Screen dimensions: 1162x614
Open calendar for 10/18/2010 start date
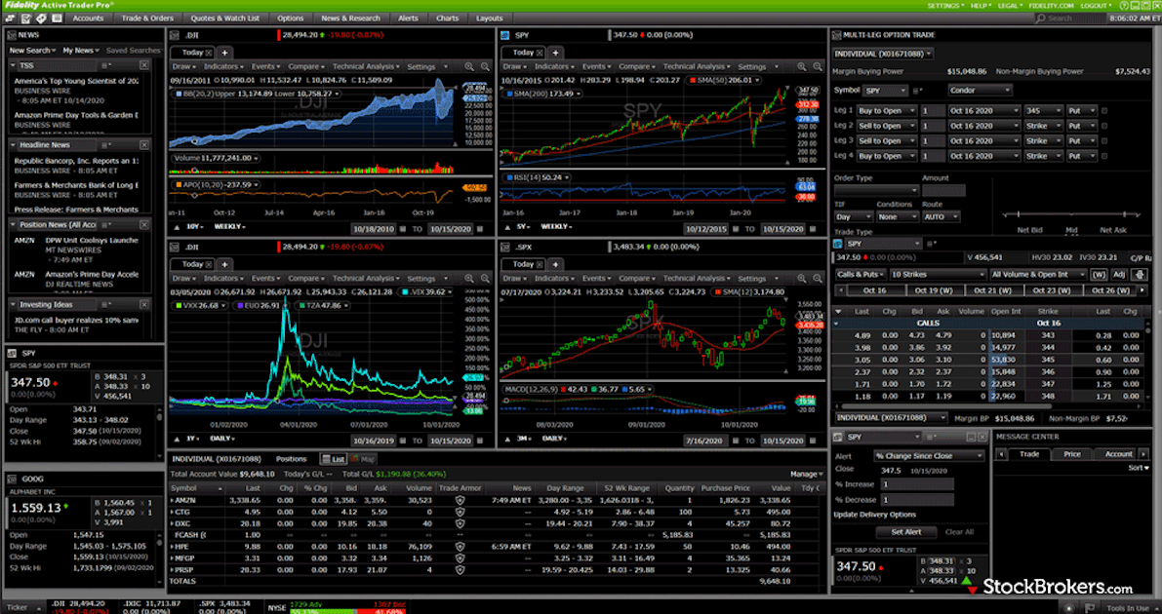click(x=403, y=230)
